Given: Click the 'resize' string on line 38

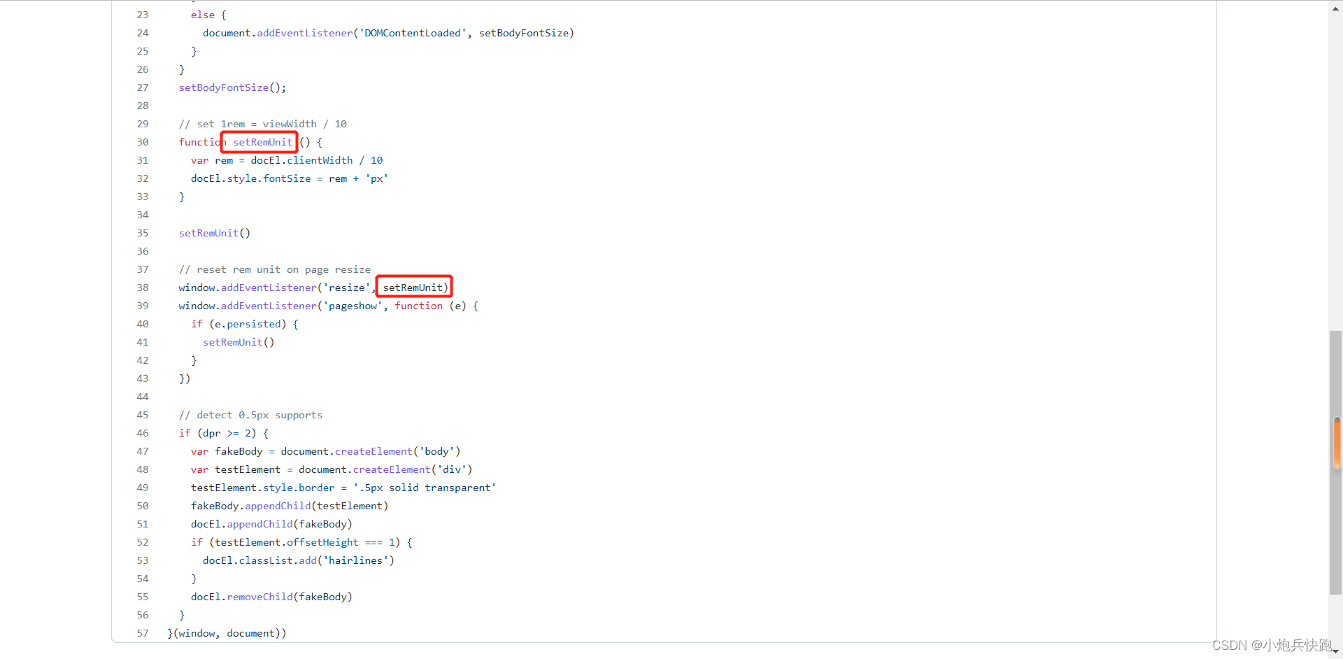Looking at the screenshot, I should point(347,288).
